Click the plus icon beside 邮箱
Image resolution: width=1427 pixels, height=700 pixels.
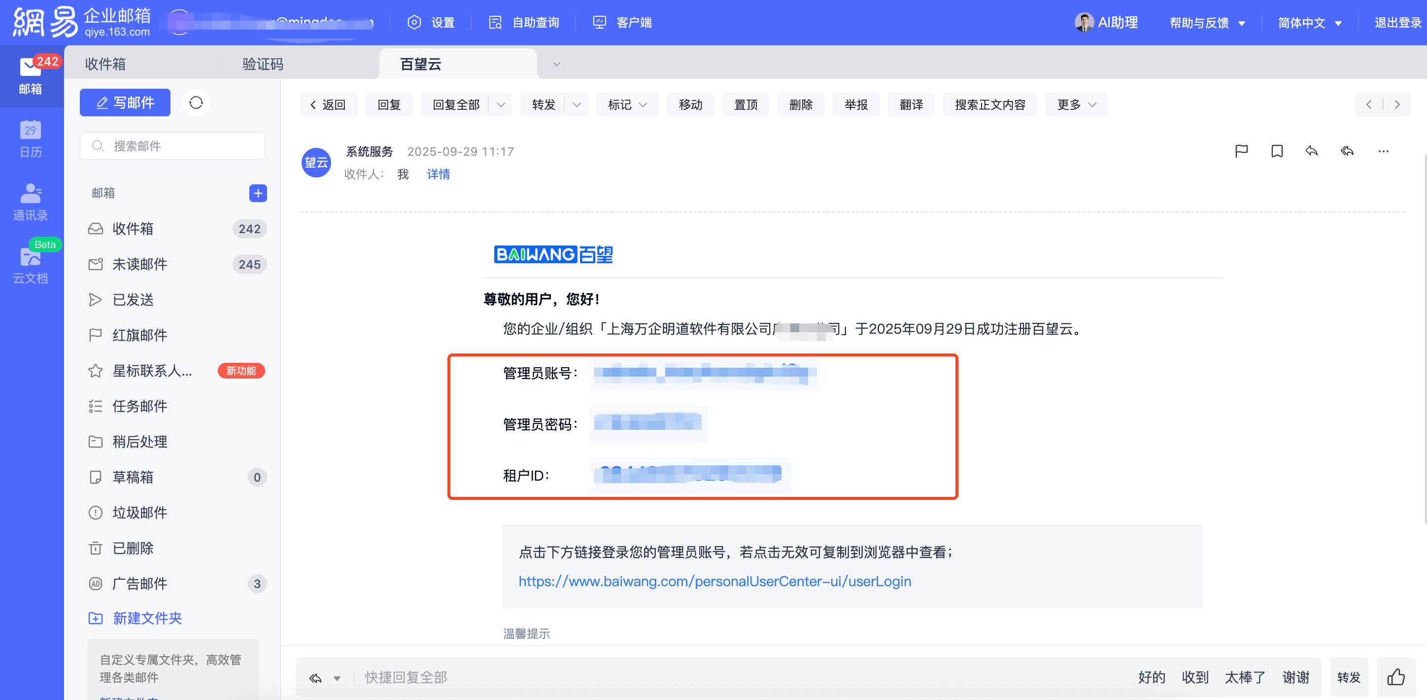pyautogui.click(x=258, y=193)
